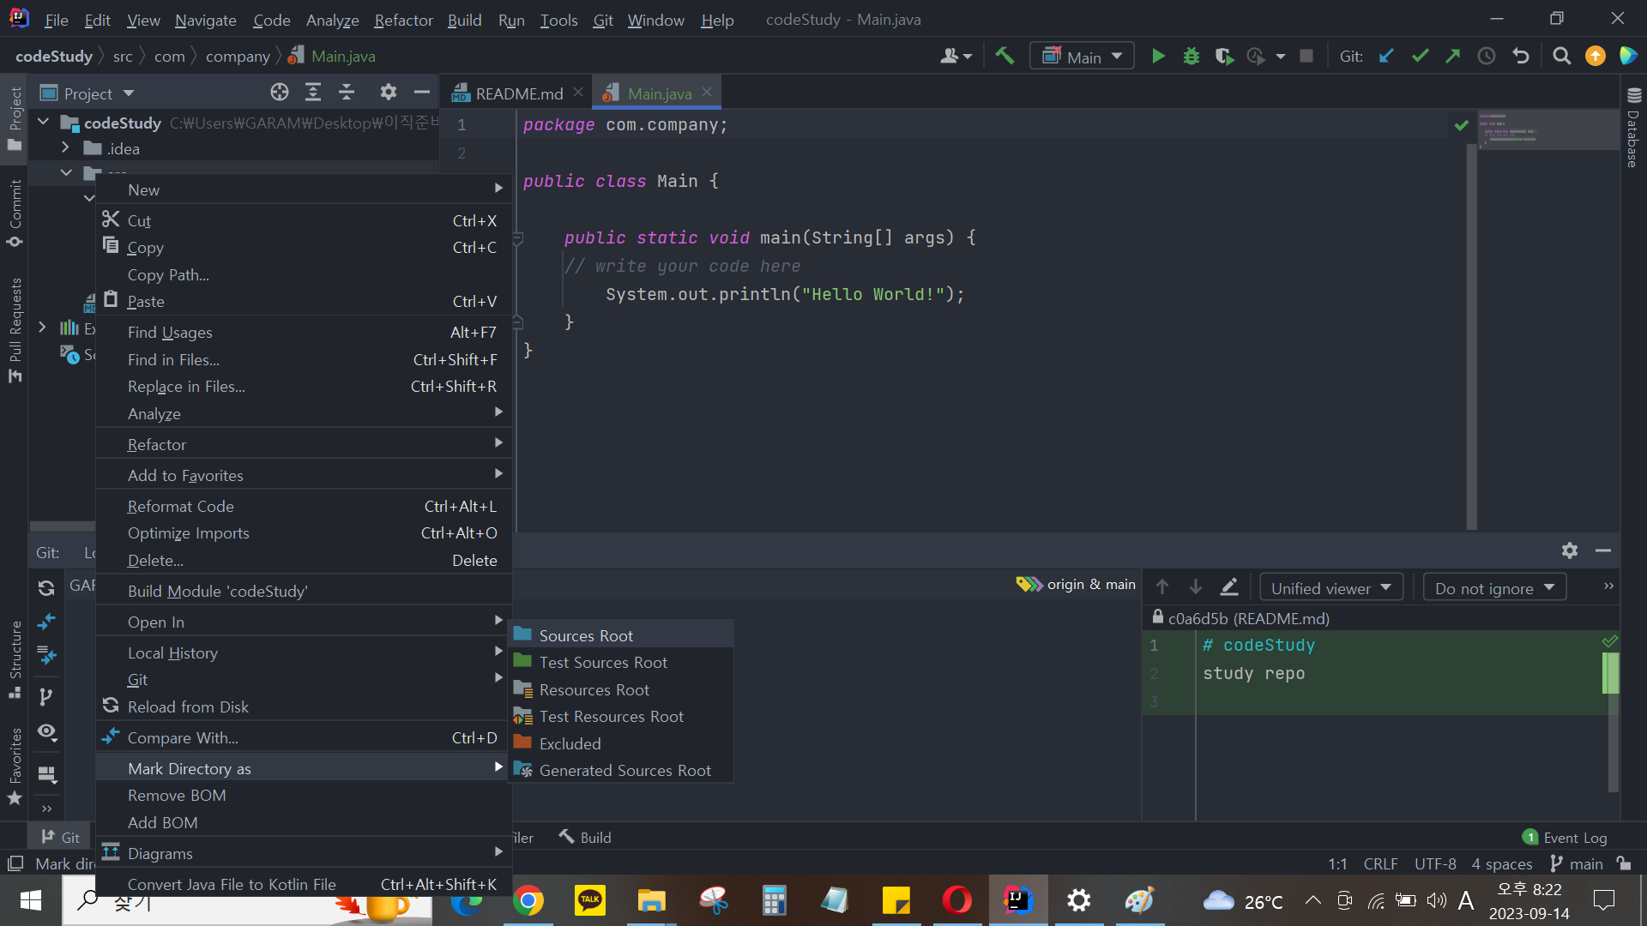Viewport: 1647px width, 926px height.
Task: Click Git update project arrow icon
Action: point(1386,57)
